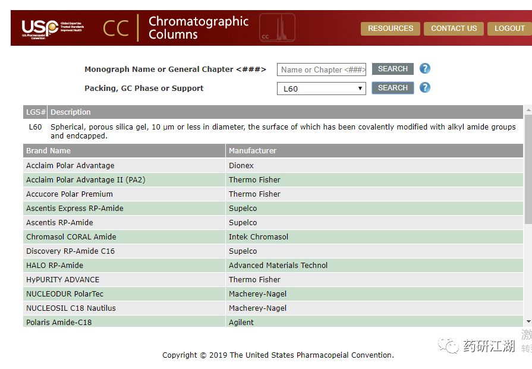This screenshot has width=532, height=369.
Task: Open help icon beside Monograph Name search
Action: 425,69
